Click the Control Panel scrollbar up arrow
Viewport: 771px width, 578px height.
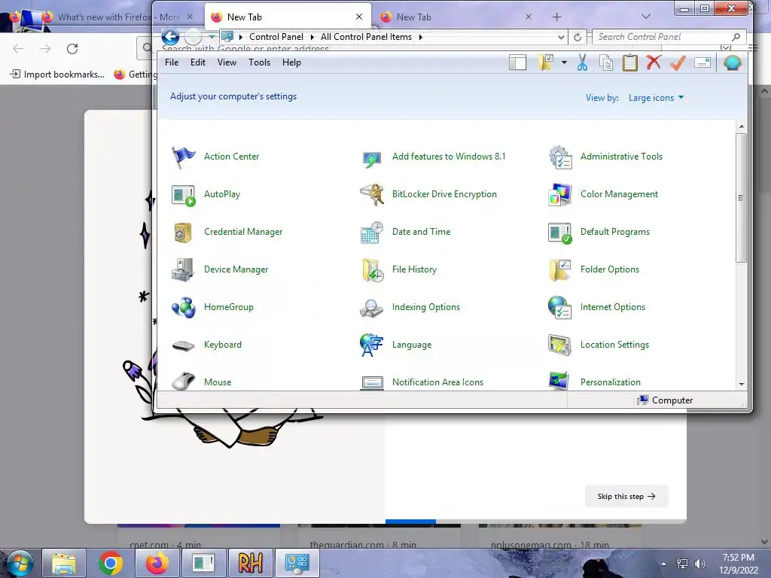(x=742, y=126)
